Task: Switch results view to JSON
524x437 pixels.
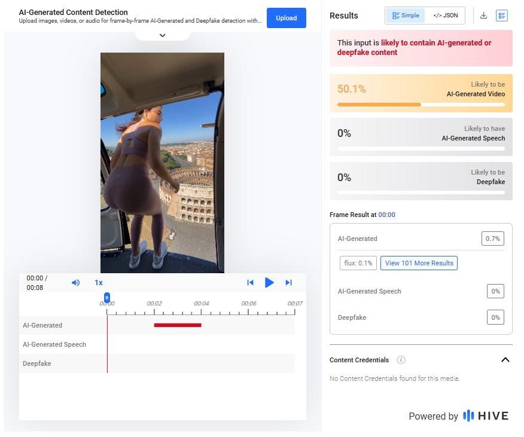Action: click(445, 16)
